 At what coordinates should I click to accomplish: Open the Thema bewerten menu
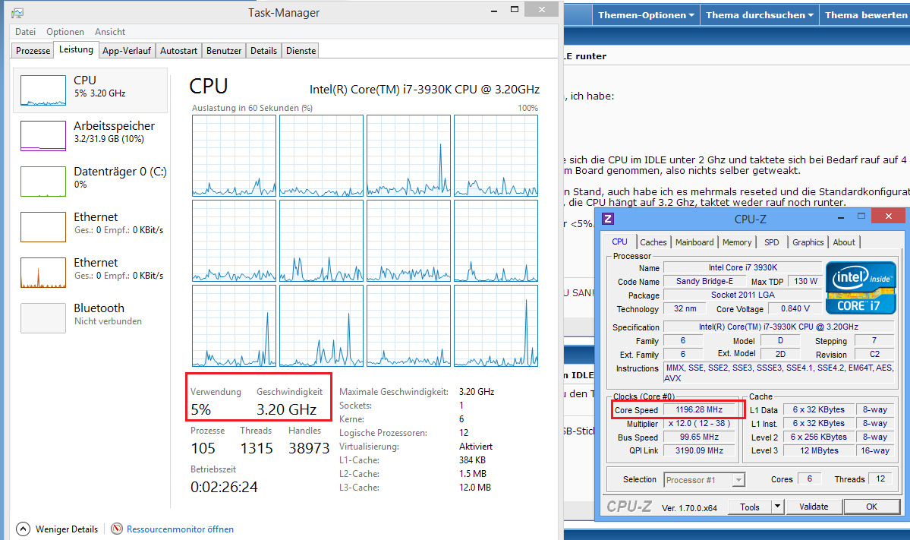[864, 15]
